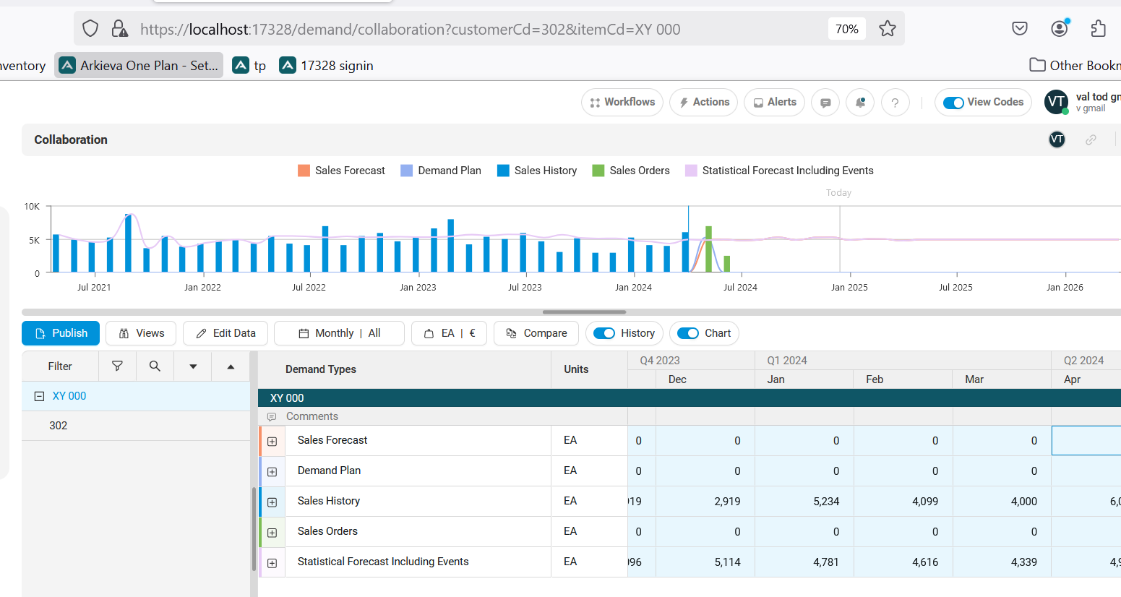
Task: Click the search magnifier icon
Action: (155, 366)
